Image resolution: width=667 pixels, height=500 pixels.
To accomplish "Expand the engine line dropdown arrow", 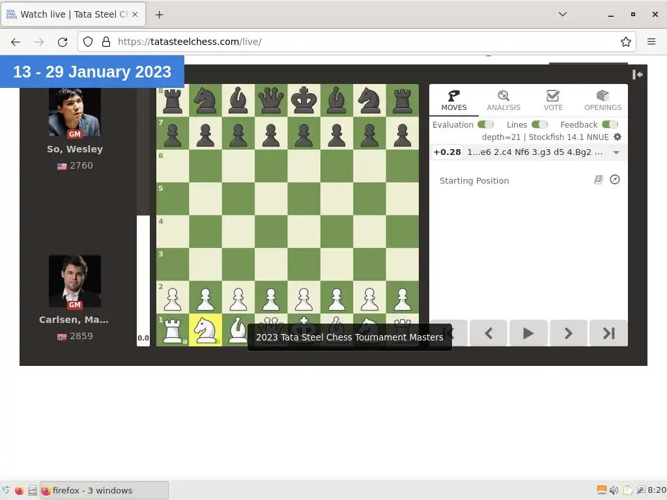I will (616, 152).
